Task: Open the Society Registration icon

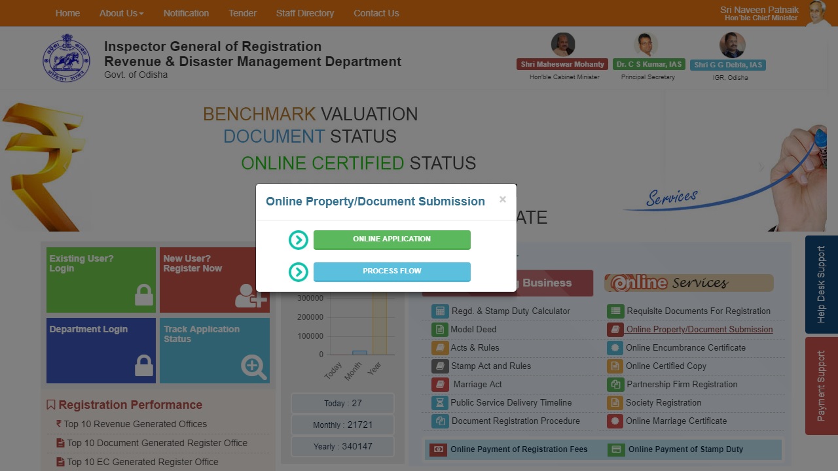Action: coord(614,402)
